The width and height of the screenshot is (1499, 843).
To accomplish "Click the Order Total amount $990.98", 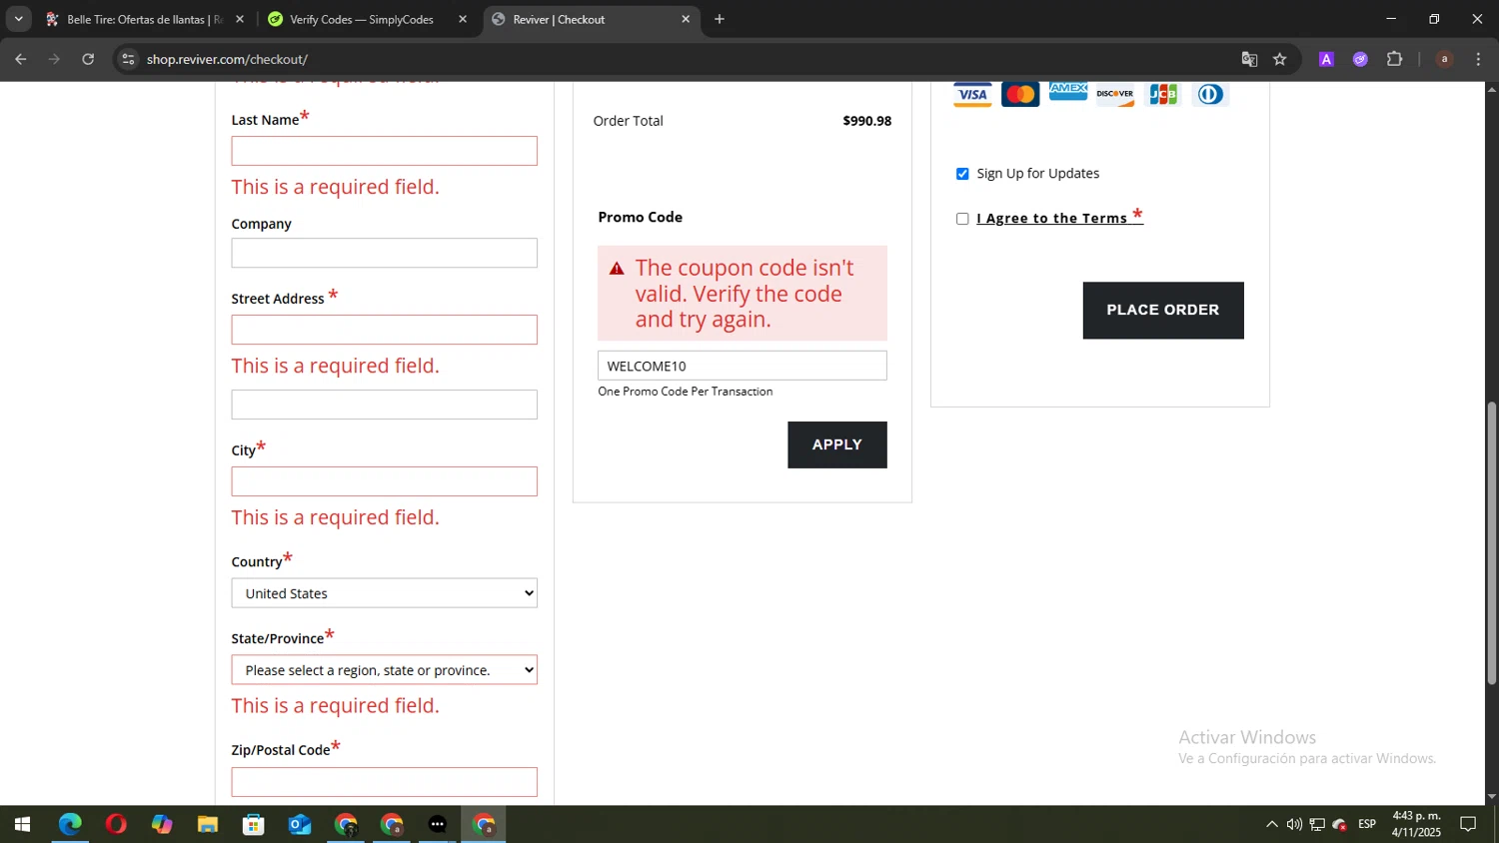I will [866, 121].
